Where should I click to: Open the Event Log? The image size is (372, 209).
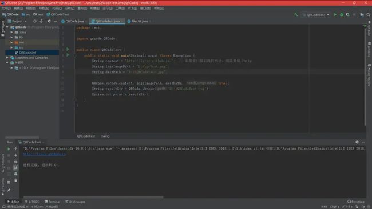[356, 202]
